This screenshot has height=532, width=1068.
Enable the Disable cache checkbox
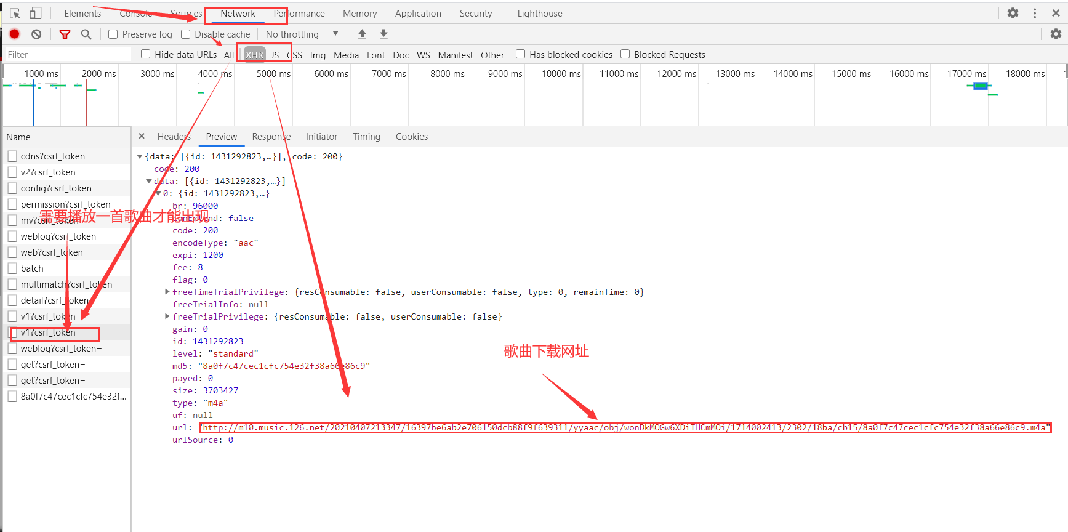point(186,34)
